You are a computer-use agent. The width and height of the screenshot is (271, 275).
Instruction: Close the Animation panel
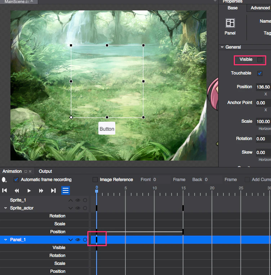(x=30, y=172)
